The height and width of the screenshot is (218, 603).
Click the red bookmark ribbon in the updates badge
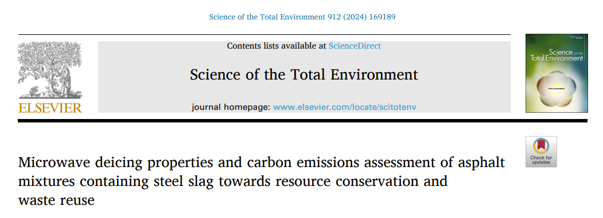click(x=541, y=145)
